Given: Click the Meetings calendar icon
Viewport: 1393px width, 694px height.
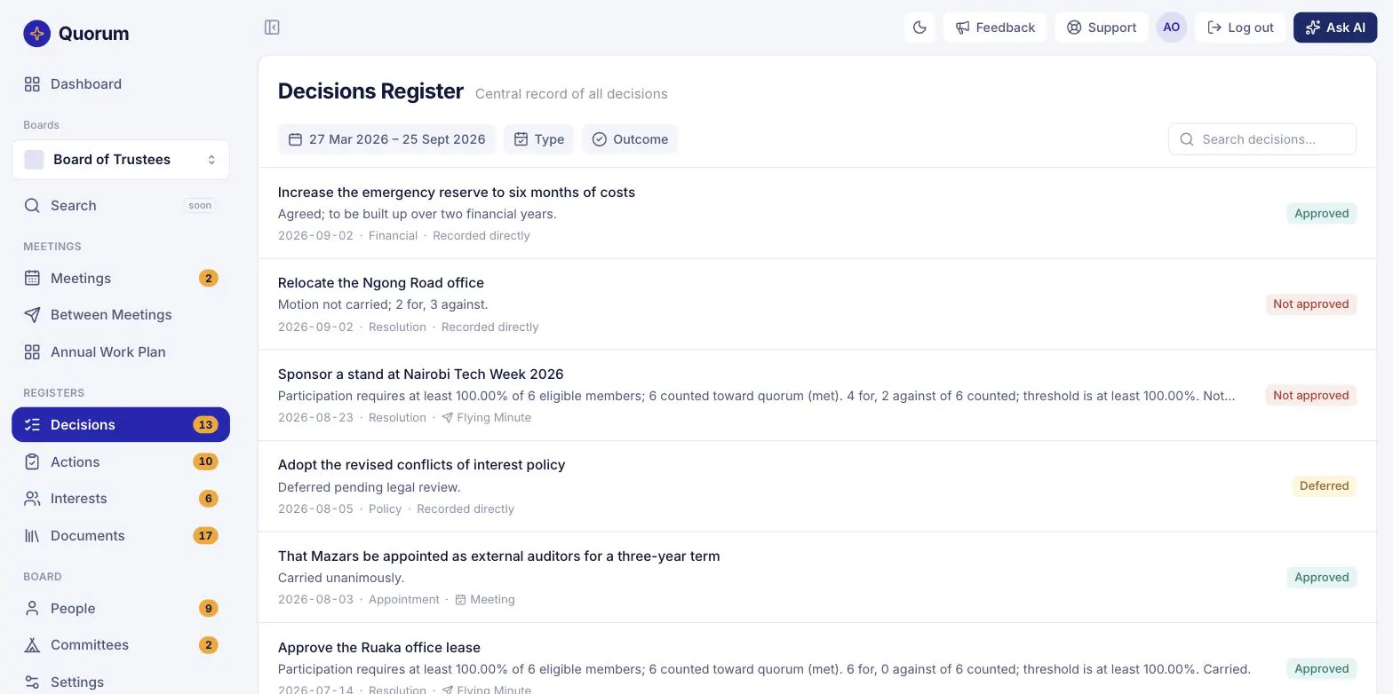Looking at the screenshot, I should coord(32,279).
